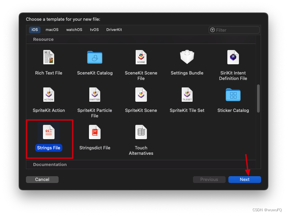Screen dimensions: 287x215
Task: Open the watchOS platform tab
Action: 74,30
